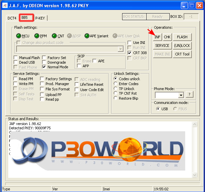Click the BOX ID field
The width and height of the screenshot is (205, 192).
pos(191,16)
